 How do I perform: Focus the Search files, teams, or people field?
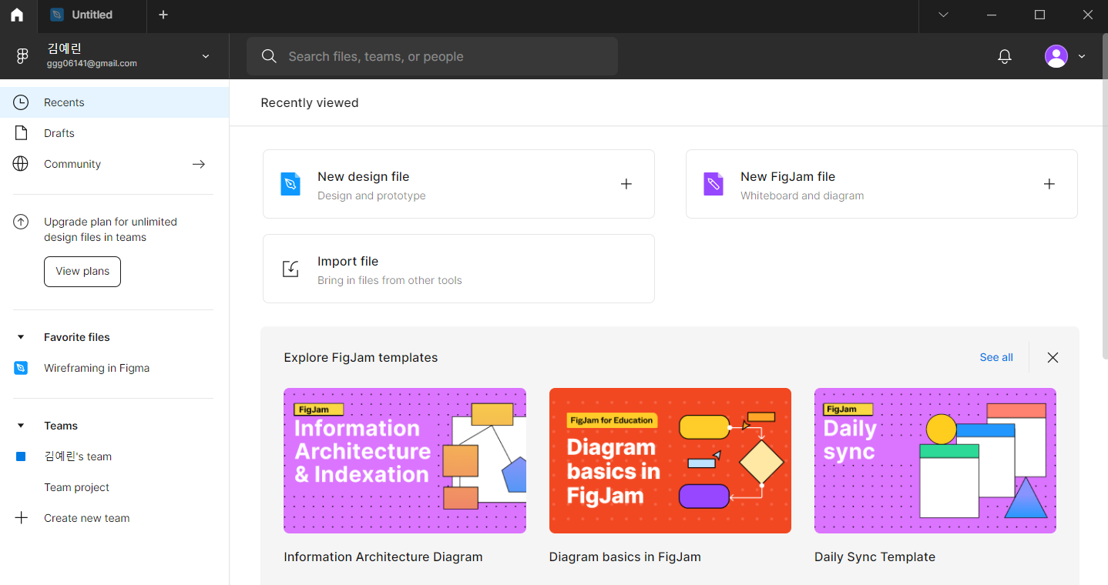point(432,56)
